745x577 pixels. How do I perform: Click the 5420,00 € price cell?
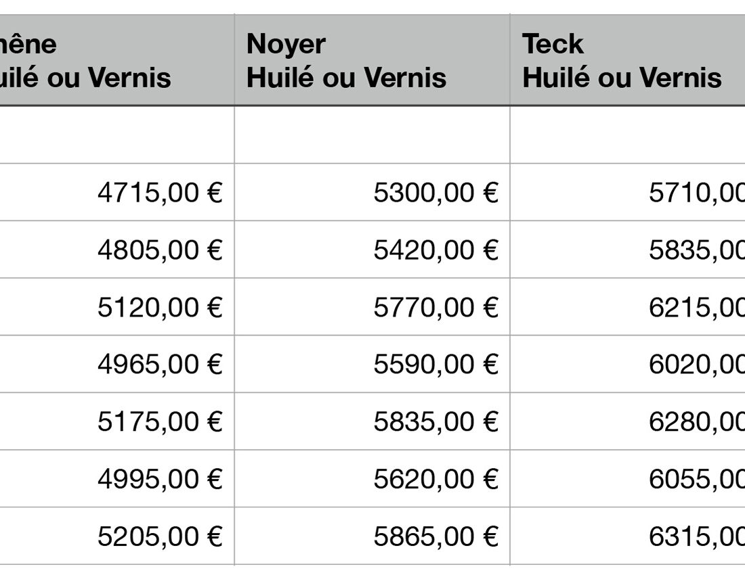pyautogui.click(x=435, y=250)
